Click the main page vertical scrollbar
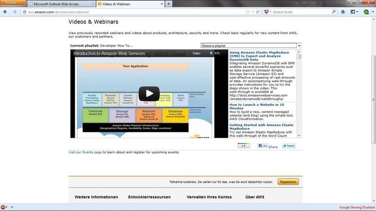 (373, 99)
